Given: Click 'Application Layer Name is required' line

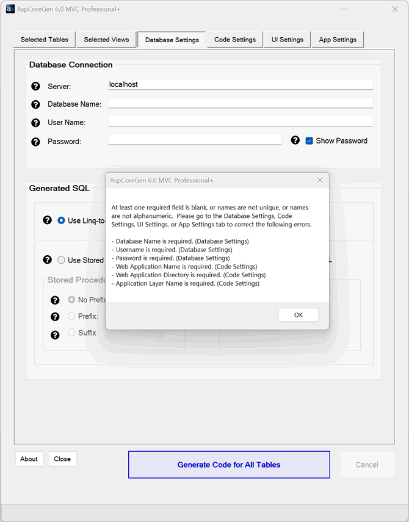Looking at the screenshot, I should click(186, 283).
